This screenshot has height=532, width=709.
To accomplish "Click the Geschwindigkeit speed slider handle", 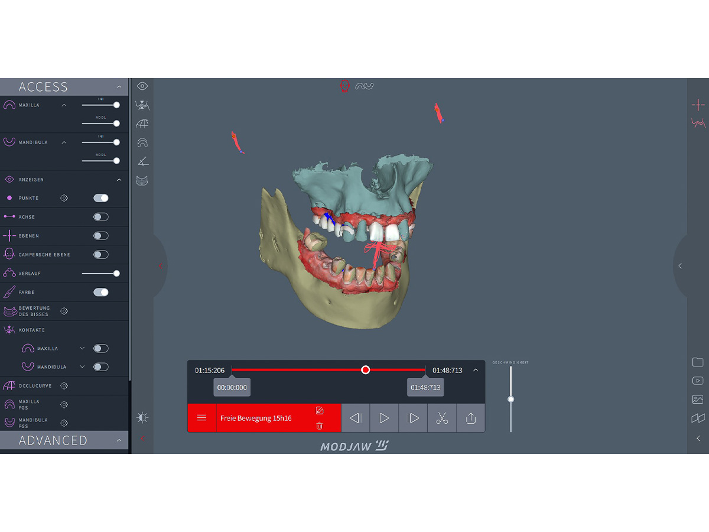I will pos(510,399).
